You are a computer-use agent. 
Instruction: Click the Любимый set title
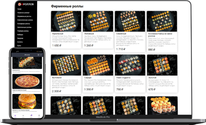coord(89,34)
